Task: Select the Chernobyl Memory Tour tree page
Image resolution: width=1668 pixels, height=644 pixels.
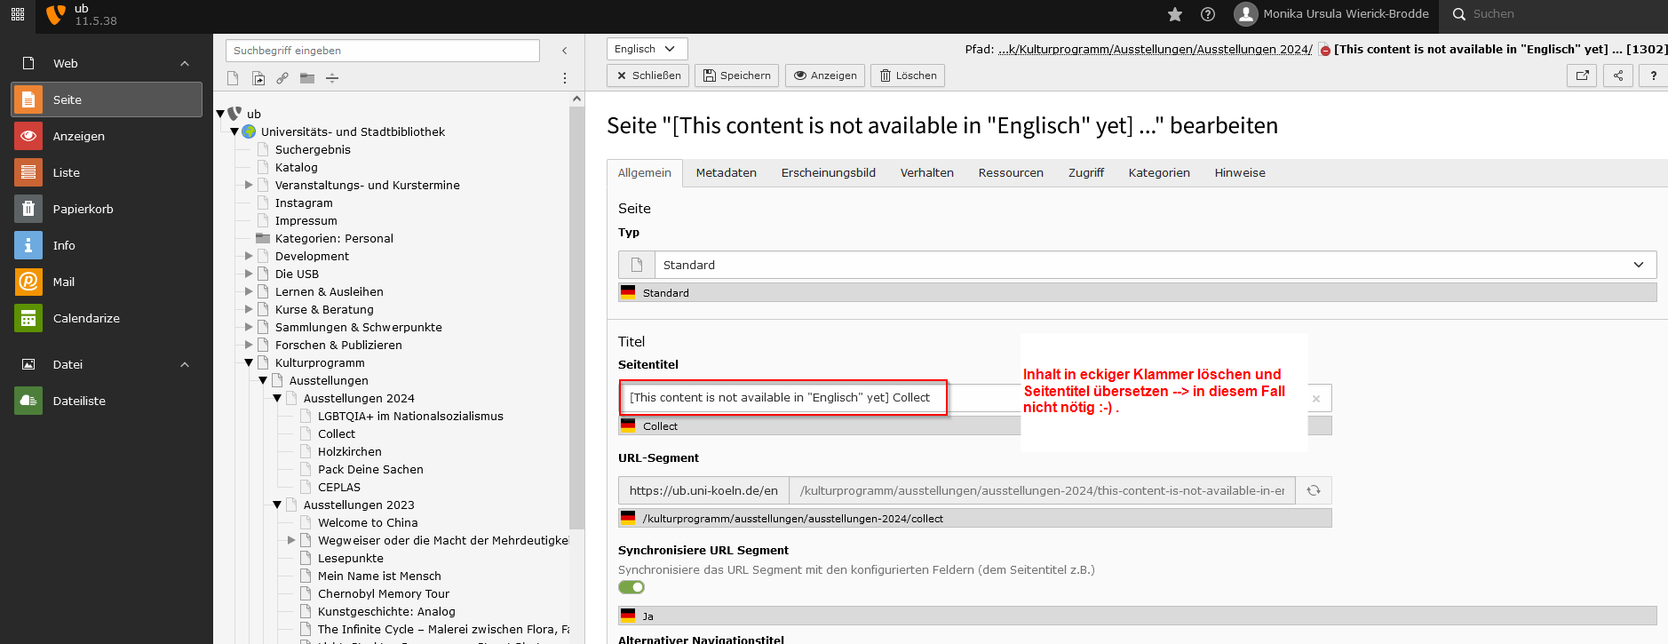Action: pyautogui.click(x=384, y=593)
